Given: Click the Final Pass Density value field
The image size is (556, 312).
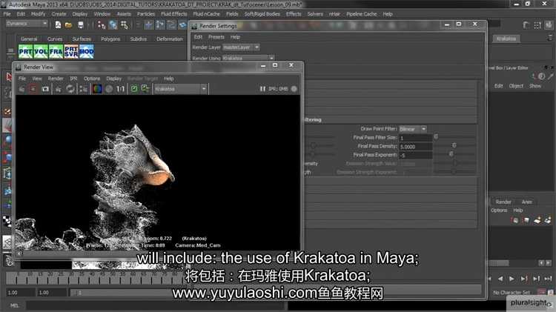Looking at the screenshot, I should (416, 147).
